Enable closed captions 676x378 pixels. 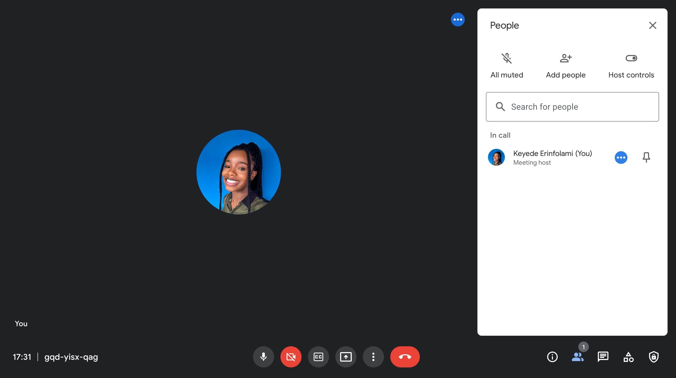coord(318,357)
